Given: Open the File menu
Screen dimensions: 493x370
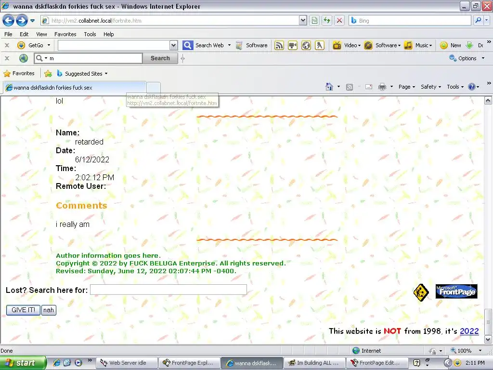Looking at the screenshot, I should [x=9, y=34].
